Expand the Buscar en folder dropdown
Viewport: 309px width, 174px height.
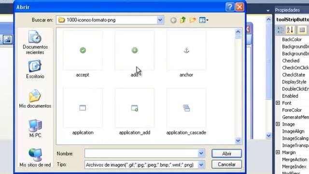pyautogui.click(x=160, y=20)
